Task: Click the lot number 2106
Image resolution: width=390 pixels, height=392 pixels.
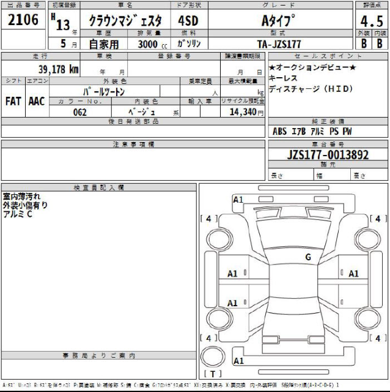Action: pos(23,20)
